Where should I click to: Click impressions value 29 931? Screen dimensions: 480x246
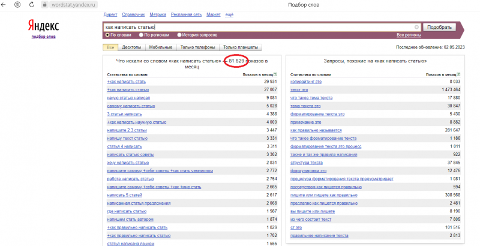pos(271,82)
